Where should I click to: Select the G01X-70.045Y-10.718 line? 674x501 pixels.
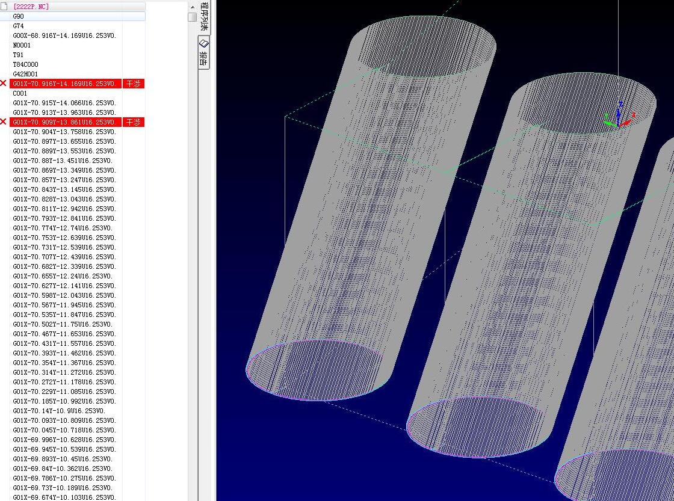click(64, 430)
